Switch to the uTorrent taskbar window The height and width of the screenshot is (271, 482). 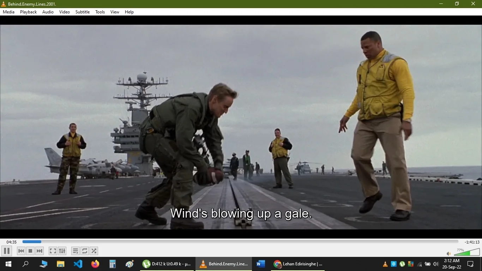(167, 264)
